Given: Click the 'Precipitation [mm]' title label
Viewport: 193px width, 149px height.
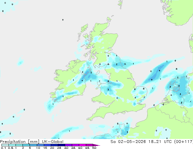Looking at the screenshot, I should [x=19, y=142].
